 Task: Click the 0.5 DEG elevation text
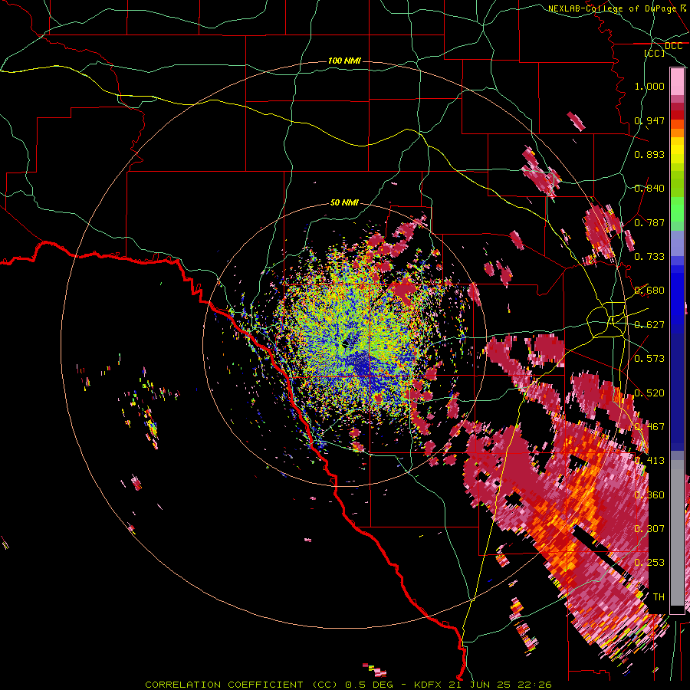[x=370, y=685]
